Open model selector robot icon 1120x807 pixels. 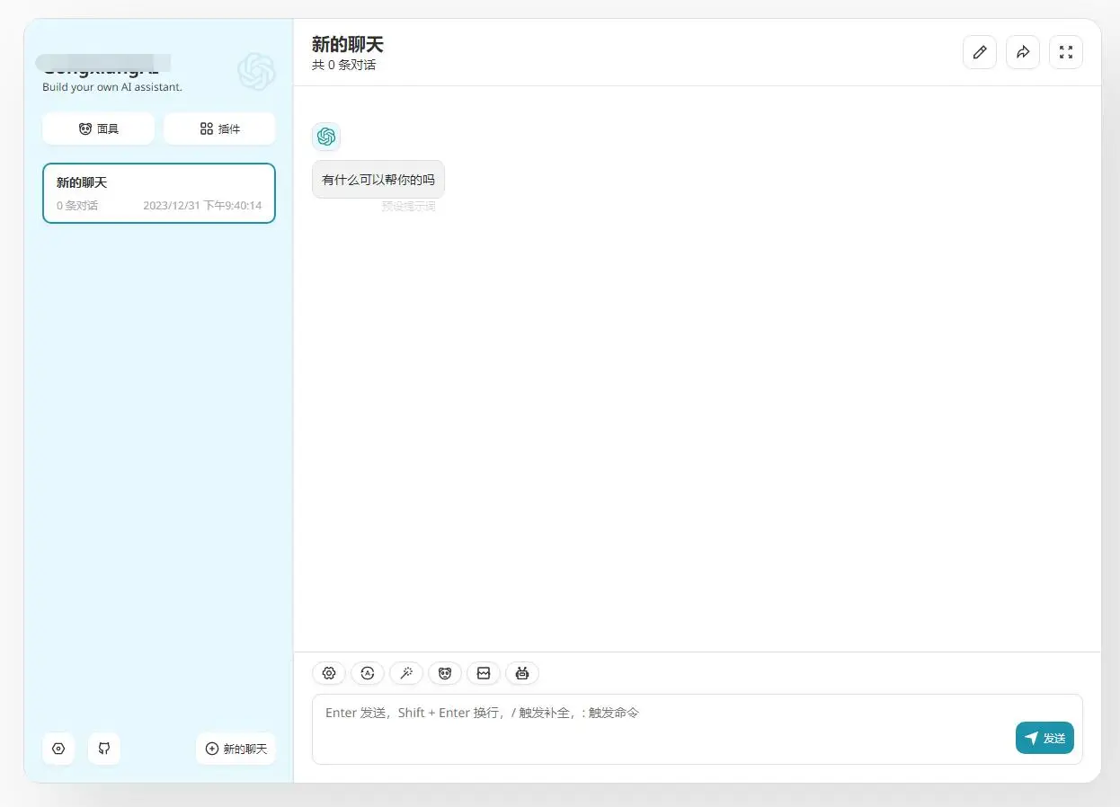click(x=522, y=673)
